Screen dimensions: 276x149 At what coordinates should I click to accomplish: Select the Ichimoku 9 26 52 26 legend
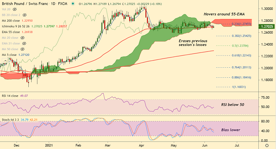point(16,26)
